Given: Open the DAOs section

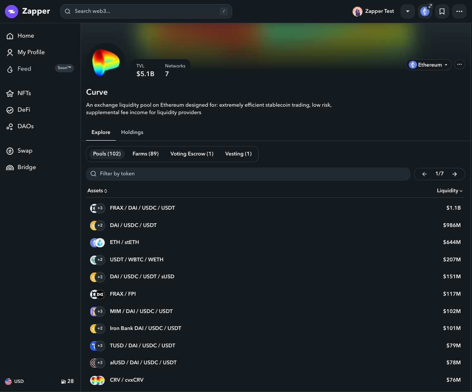Looking at the screenshot, I should tap(20, 127).
